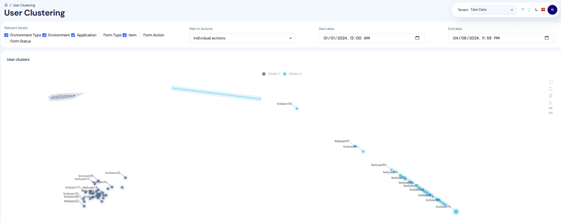Open the user avatar N menu
The width and height of the screenshot is (561, 223).
(x=552, y=9)
